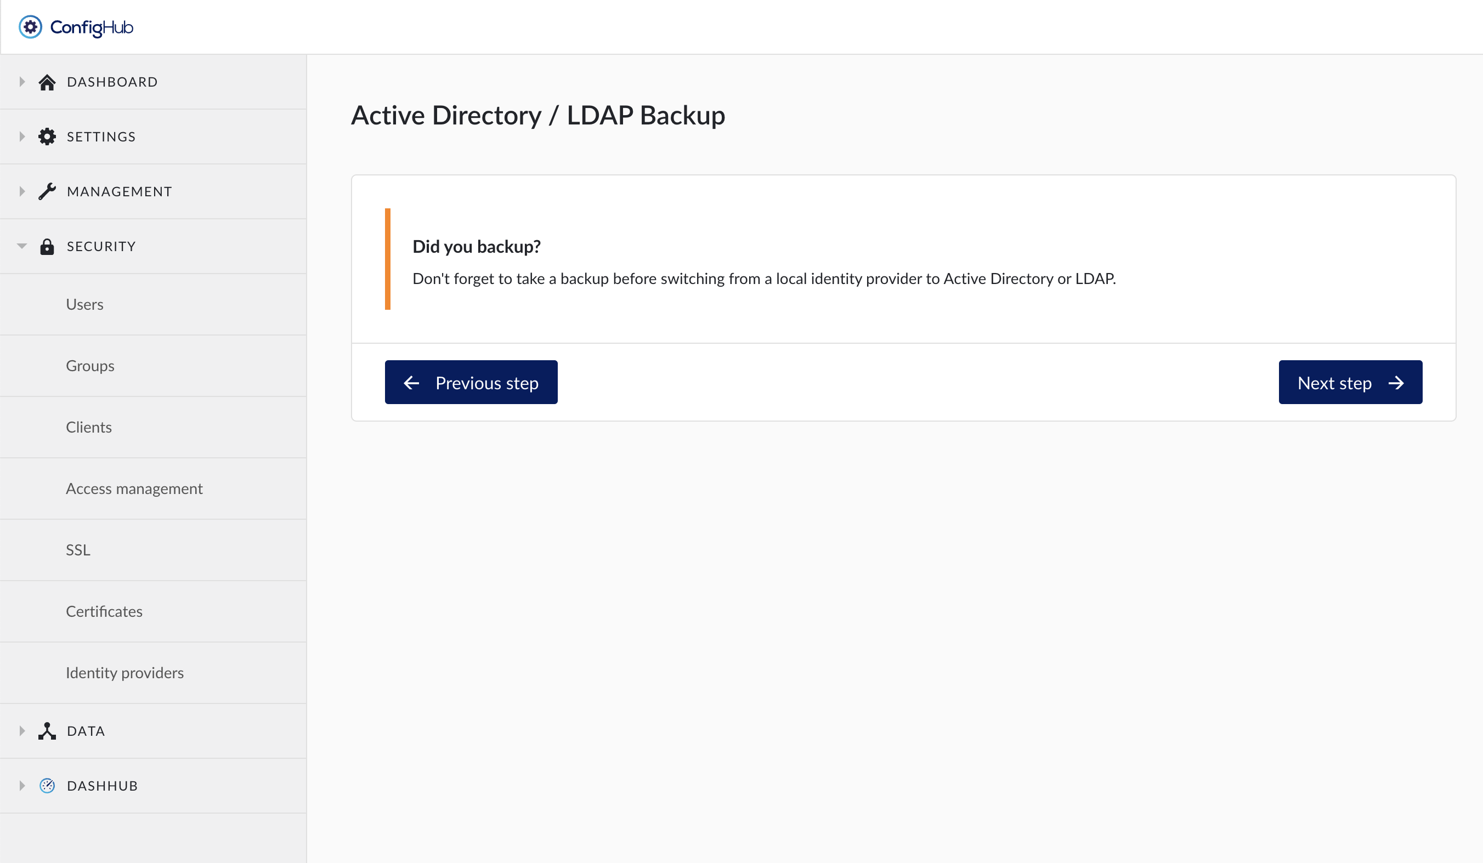1483x863 pixels.
Task: Open the Users security page
Action: tap(84, 304)
